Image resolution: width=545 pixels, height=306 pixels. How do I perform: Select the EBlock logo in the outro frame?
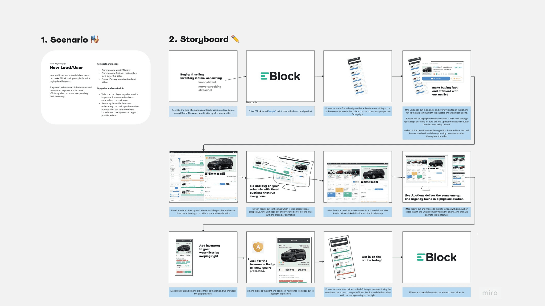coord(436,257)
